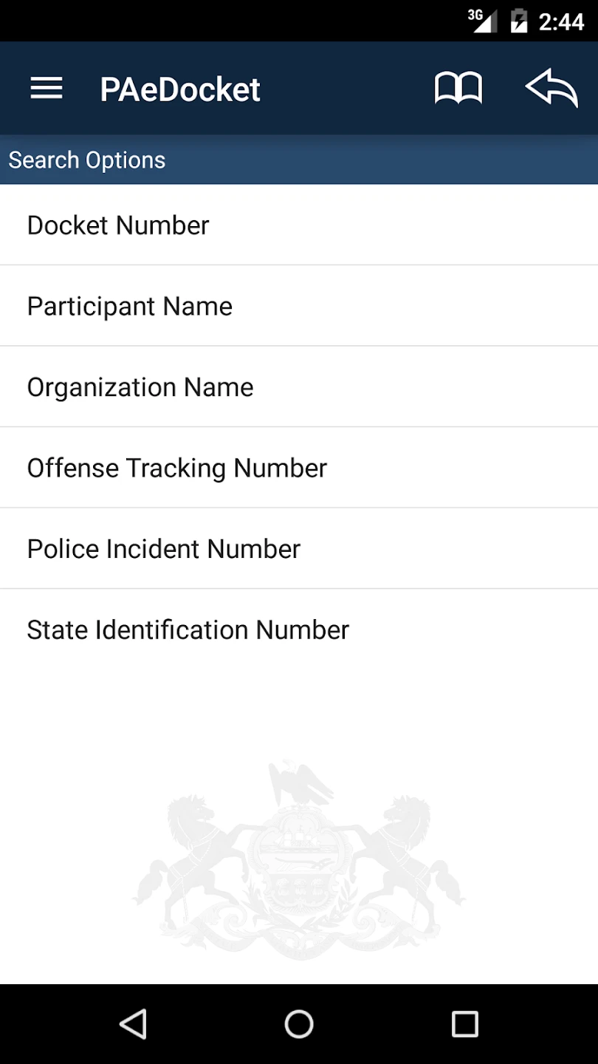Tap the open book icon

click(x=458, y=89)
